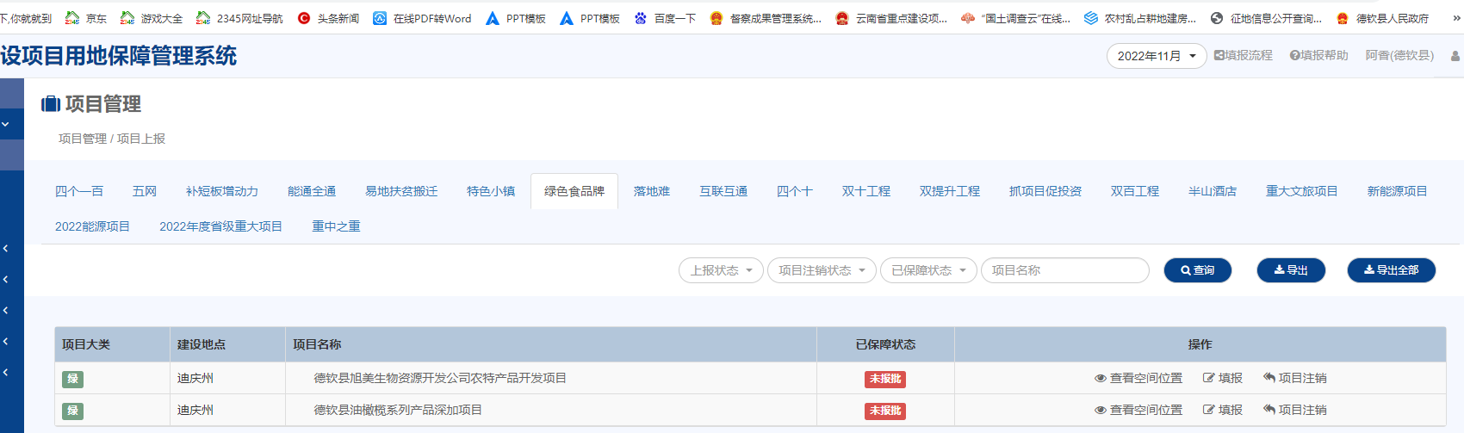1464x433 pixels.
Task: Open the 已保障状态 filter dropdown
Action: [x=928, y=270]
